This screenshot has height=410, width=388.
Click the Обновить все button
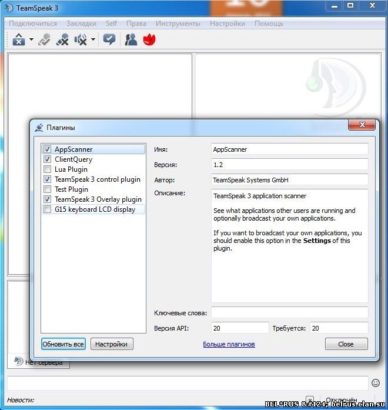[x=63, y=344]
